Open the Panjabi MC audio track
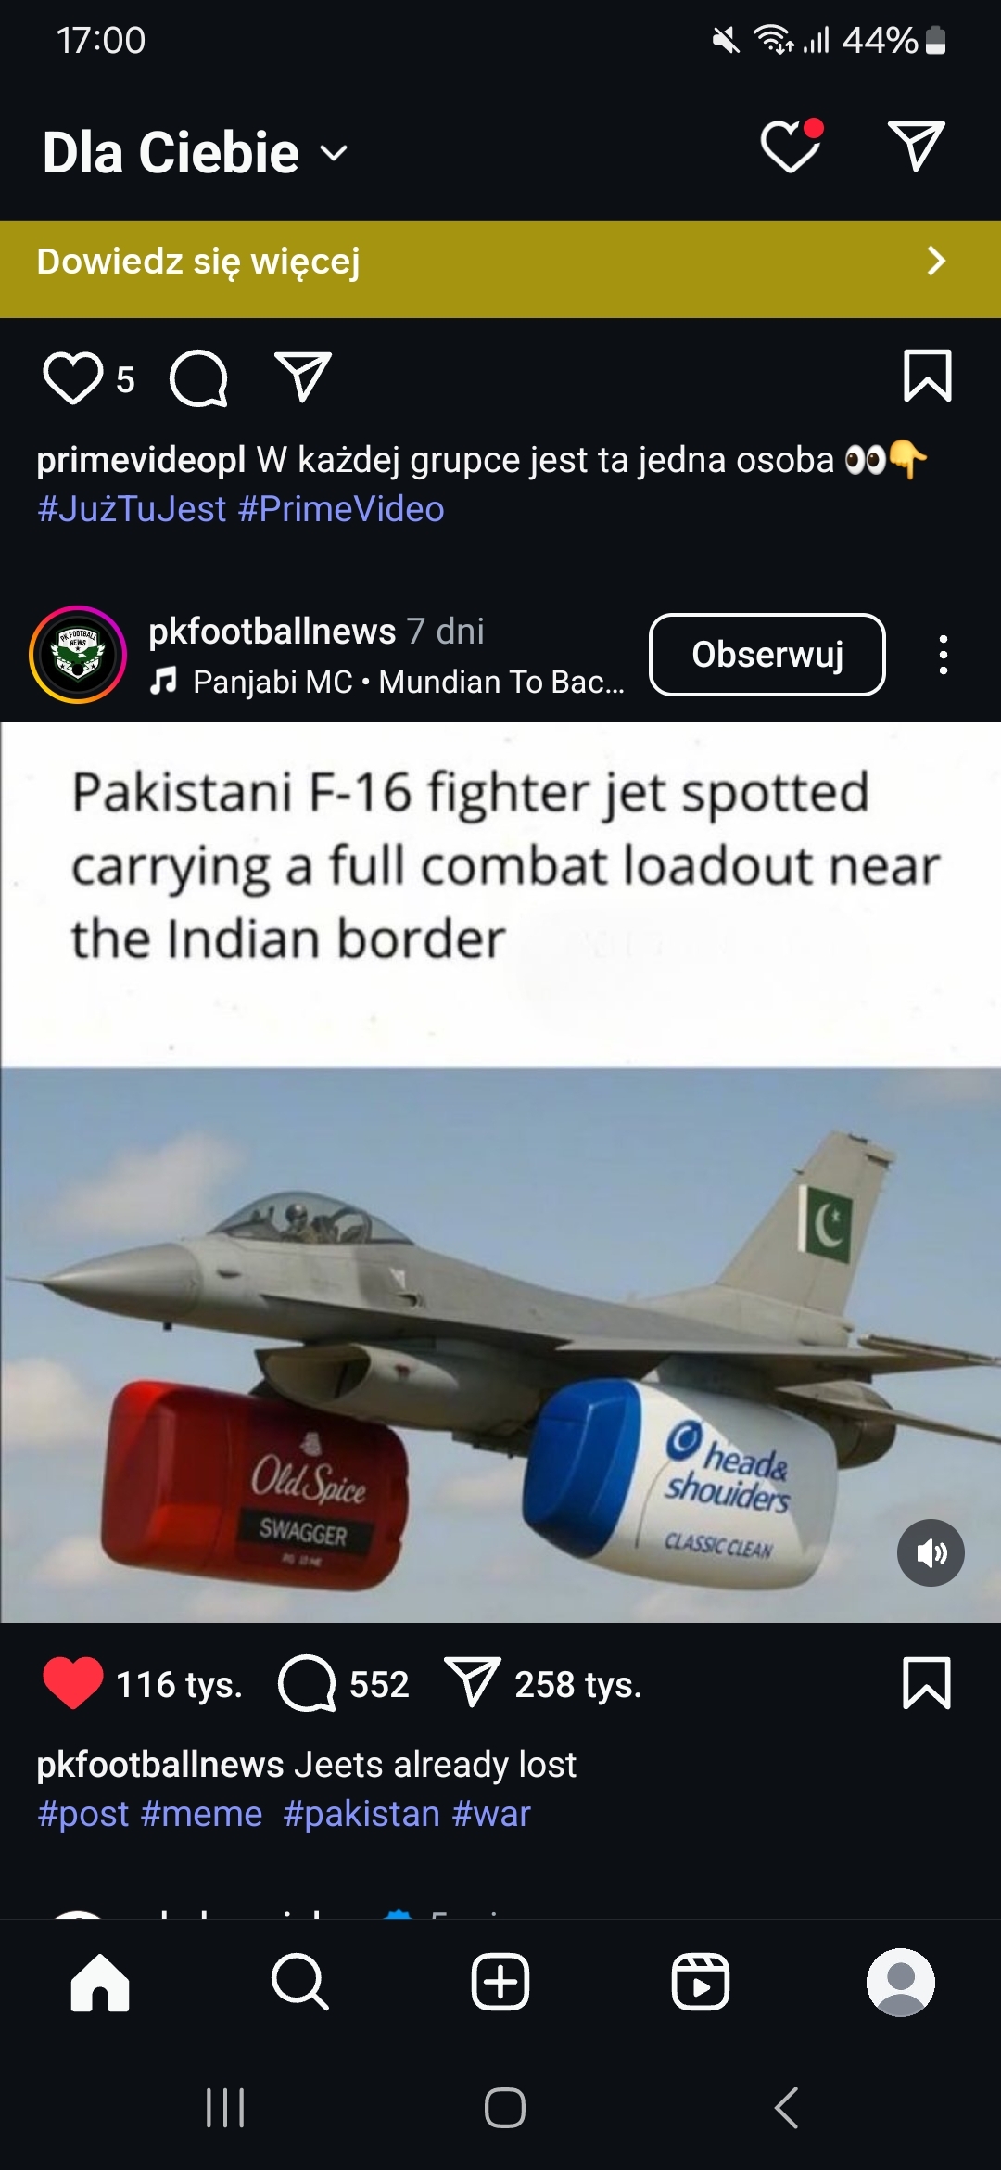Viewport: 1001px width, 2170px height. (x=387, y=682)
